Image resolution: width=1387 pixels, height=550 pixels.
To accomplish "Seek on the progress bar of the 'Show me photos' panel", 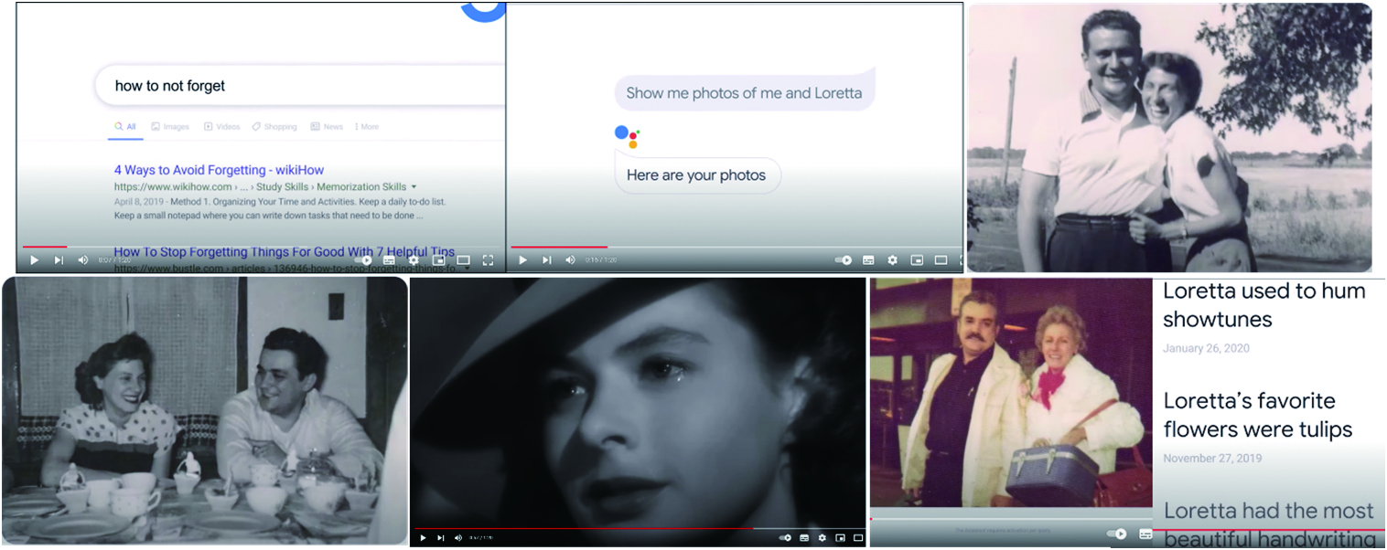I will (x=736, y=247).
